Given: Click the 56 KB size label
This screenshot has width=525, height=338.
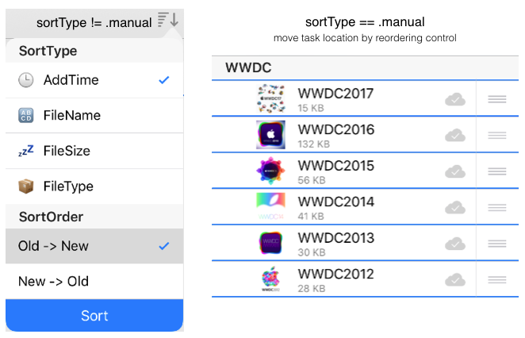Looking at the screenshot, I should [312, 181].
